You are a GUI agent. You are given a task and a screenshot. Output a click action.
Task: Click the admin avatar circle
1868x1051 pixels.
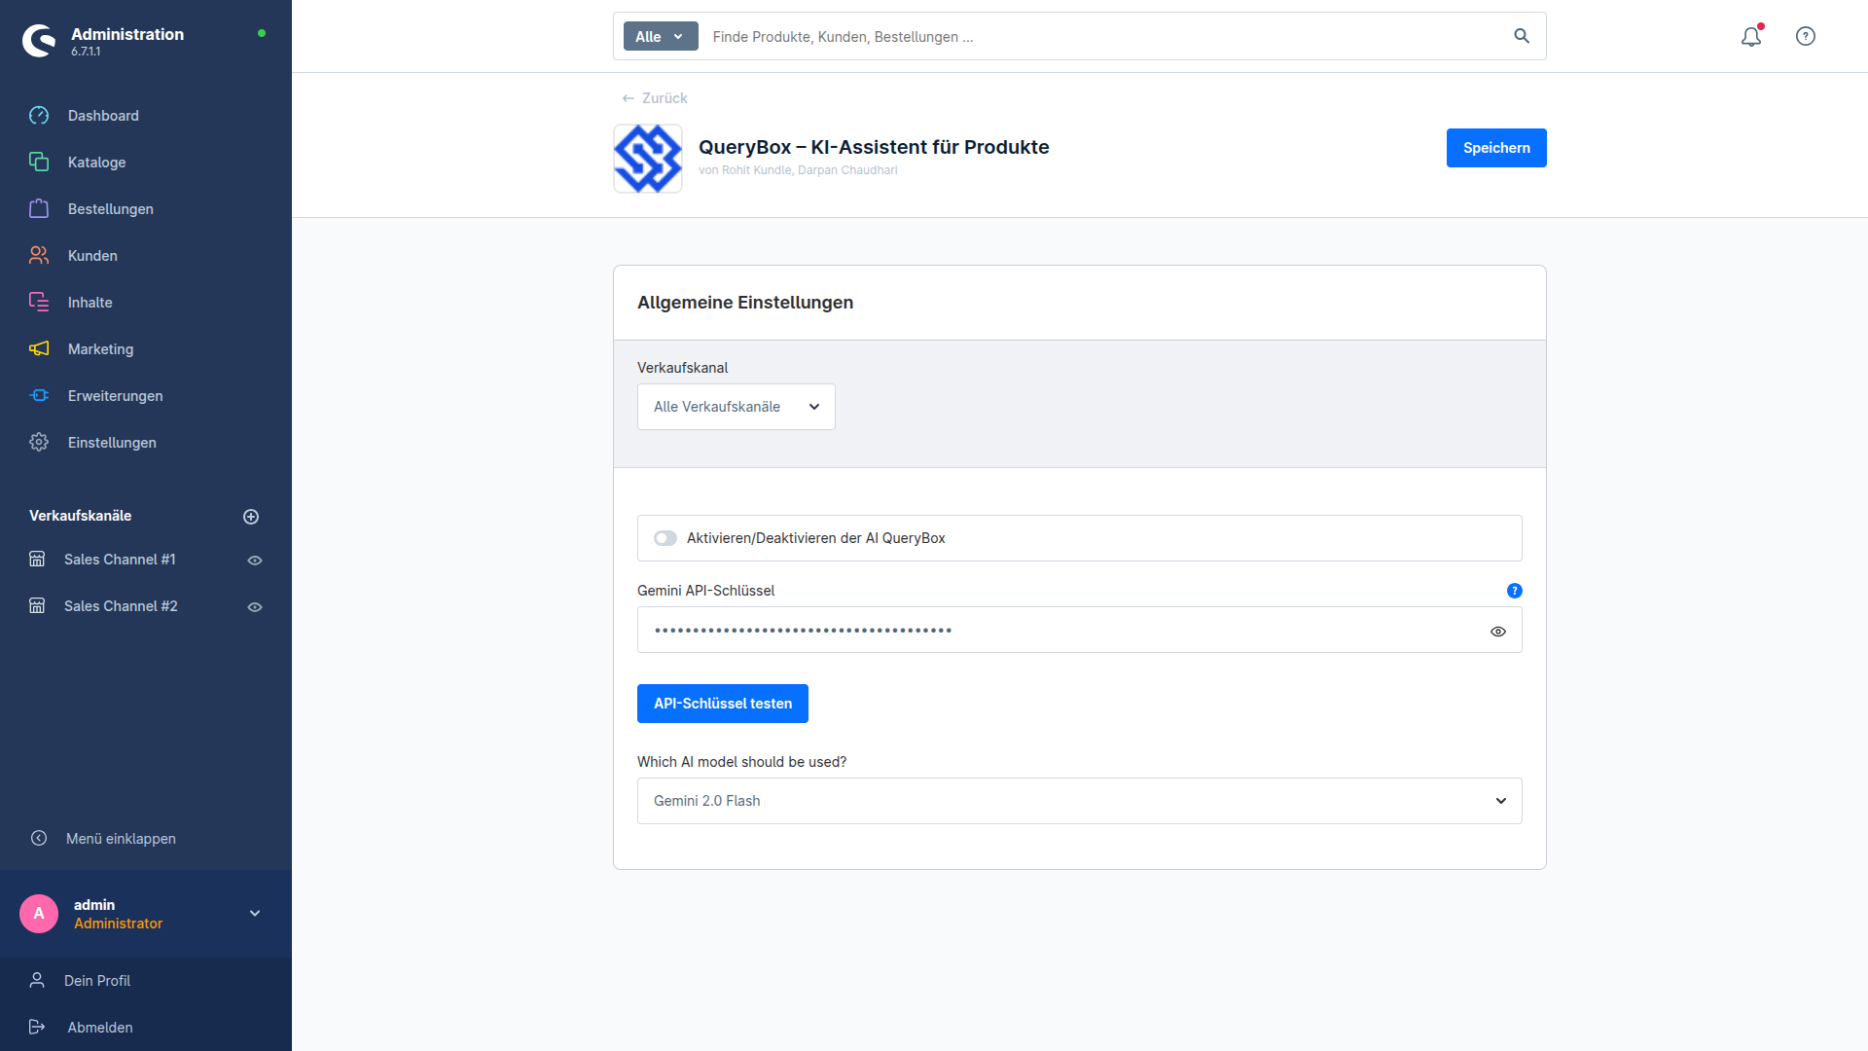tap(39, 914)
